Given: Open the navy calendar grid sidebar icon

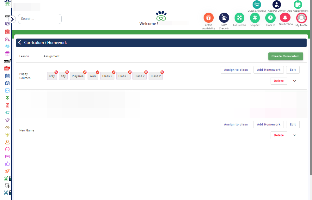Looking at the screenshot, I should 7,76.
